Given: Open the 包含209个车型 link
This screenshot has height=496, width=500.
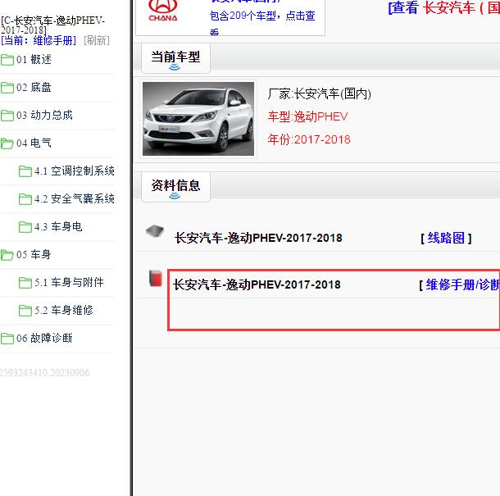Looking at the screenshot, I should [x=262, y=23].
